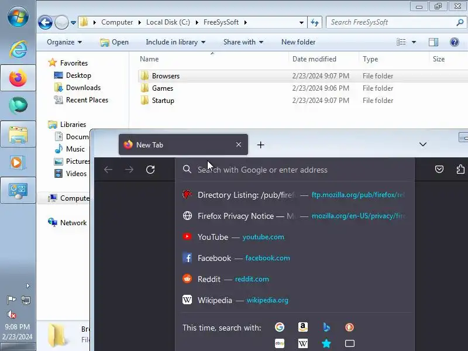Expand the Include in library menu
468x351 pixels.
click(175, 42)
